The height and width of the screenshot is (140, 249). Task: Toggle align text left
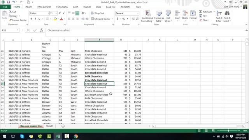click(x=69, y=19)
